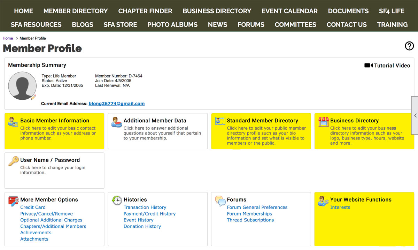Image resolution: width=418 pixels, height=250 pixels.
Task: Open Forum Memberships link
Action: pos(250,214)
